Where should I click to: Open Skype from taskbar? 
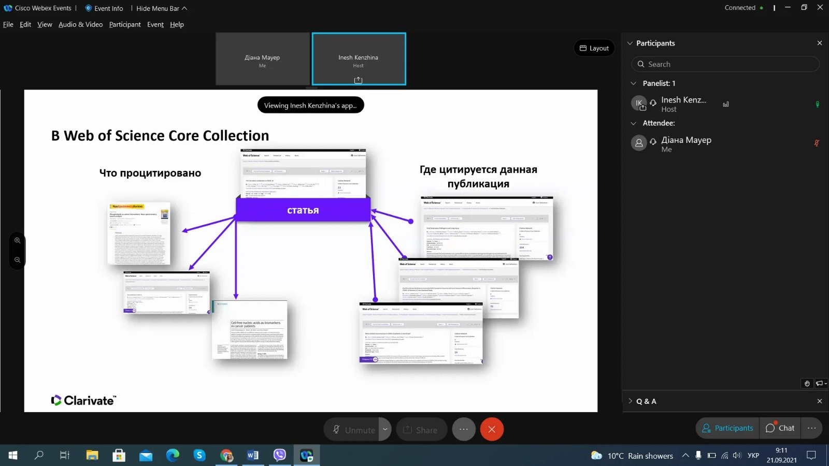click(x=199, y=455)
